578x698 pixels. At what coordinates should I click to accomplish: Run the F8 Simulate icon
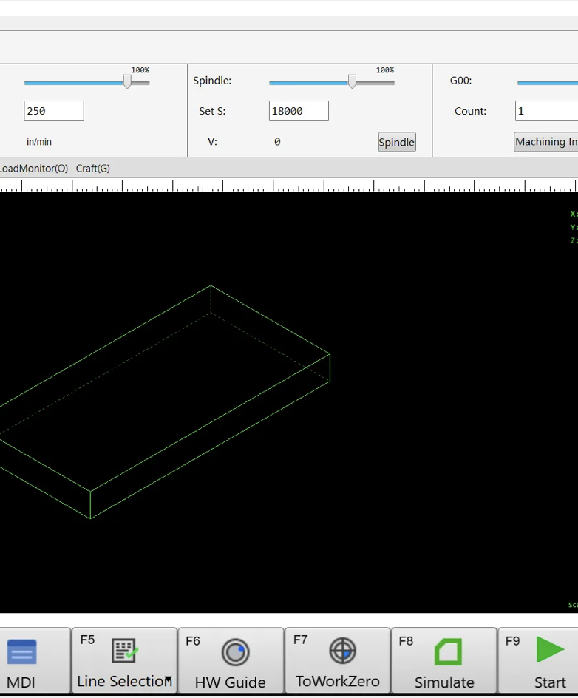click(447, 652)
